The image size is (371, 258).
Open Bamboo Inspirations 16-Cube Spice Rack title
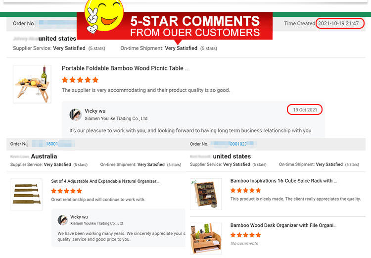point(283,181)
